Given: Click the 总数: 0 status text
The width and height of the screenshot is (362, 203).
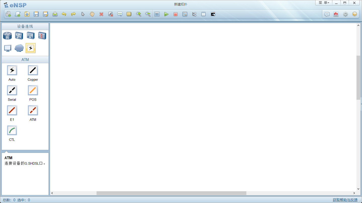Looking at the screenshot, I should [9, 200].
